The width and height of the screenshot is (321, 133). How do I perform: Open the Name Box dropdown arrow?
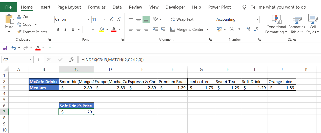click(x=31, y=60)
